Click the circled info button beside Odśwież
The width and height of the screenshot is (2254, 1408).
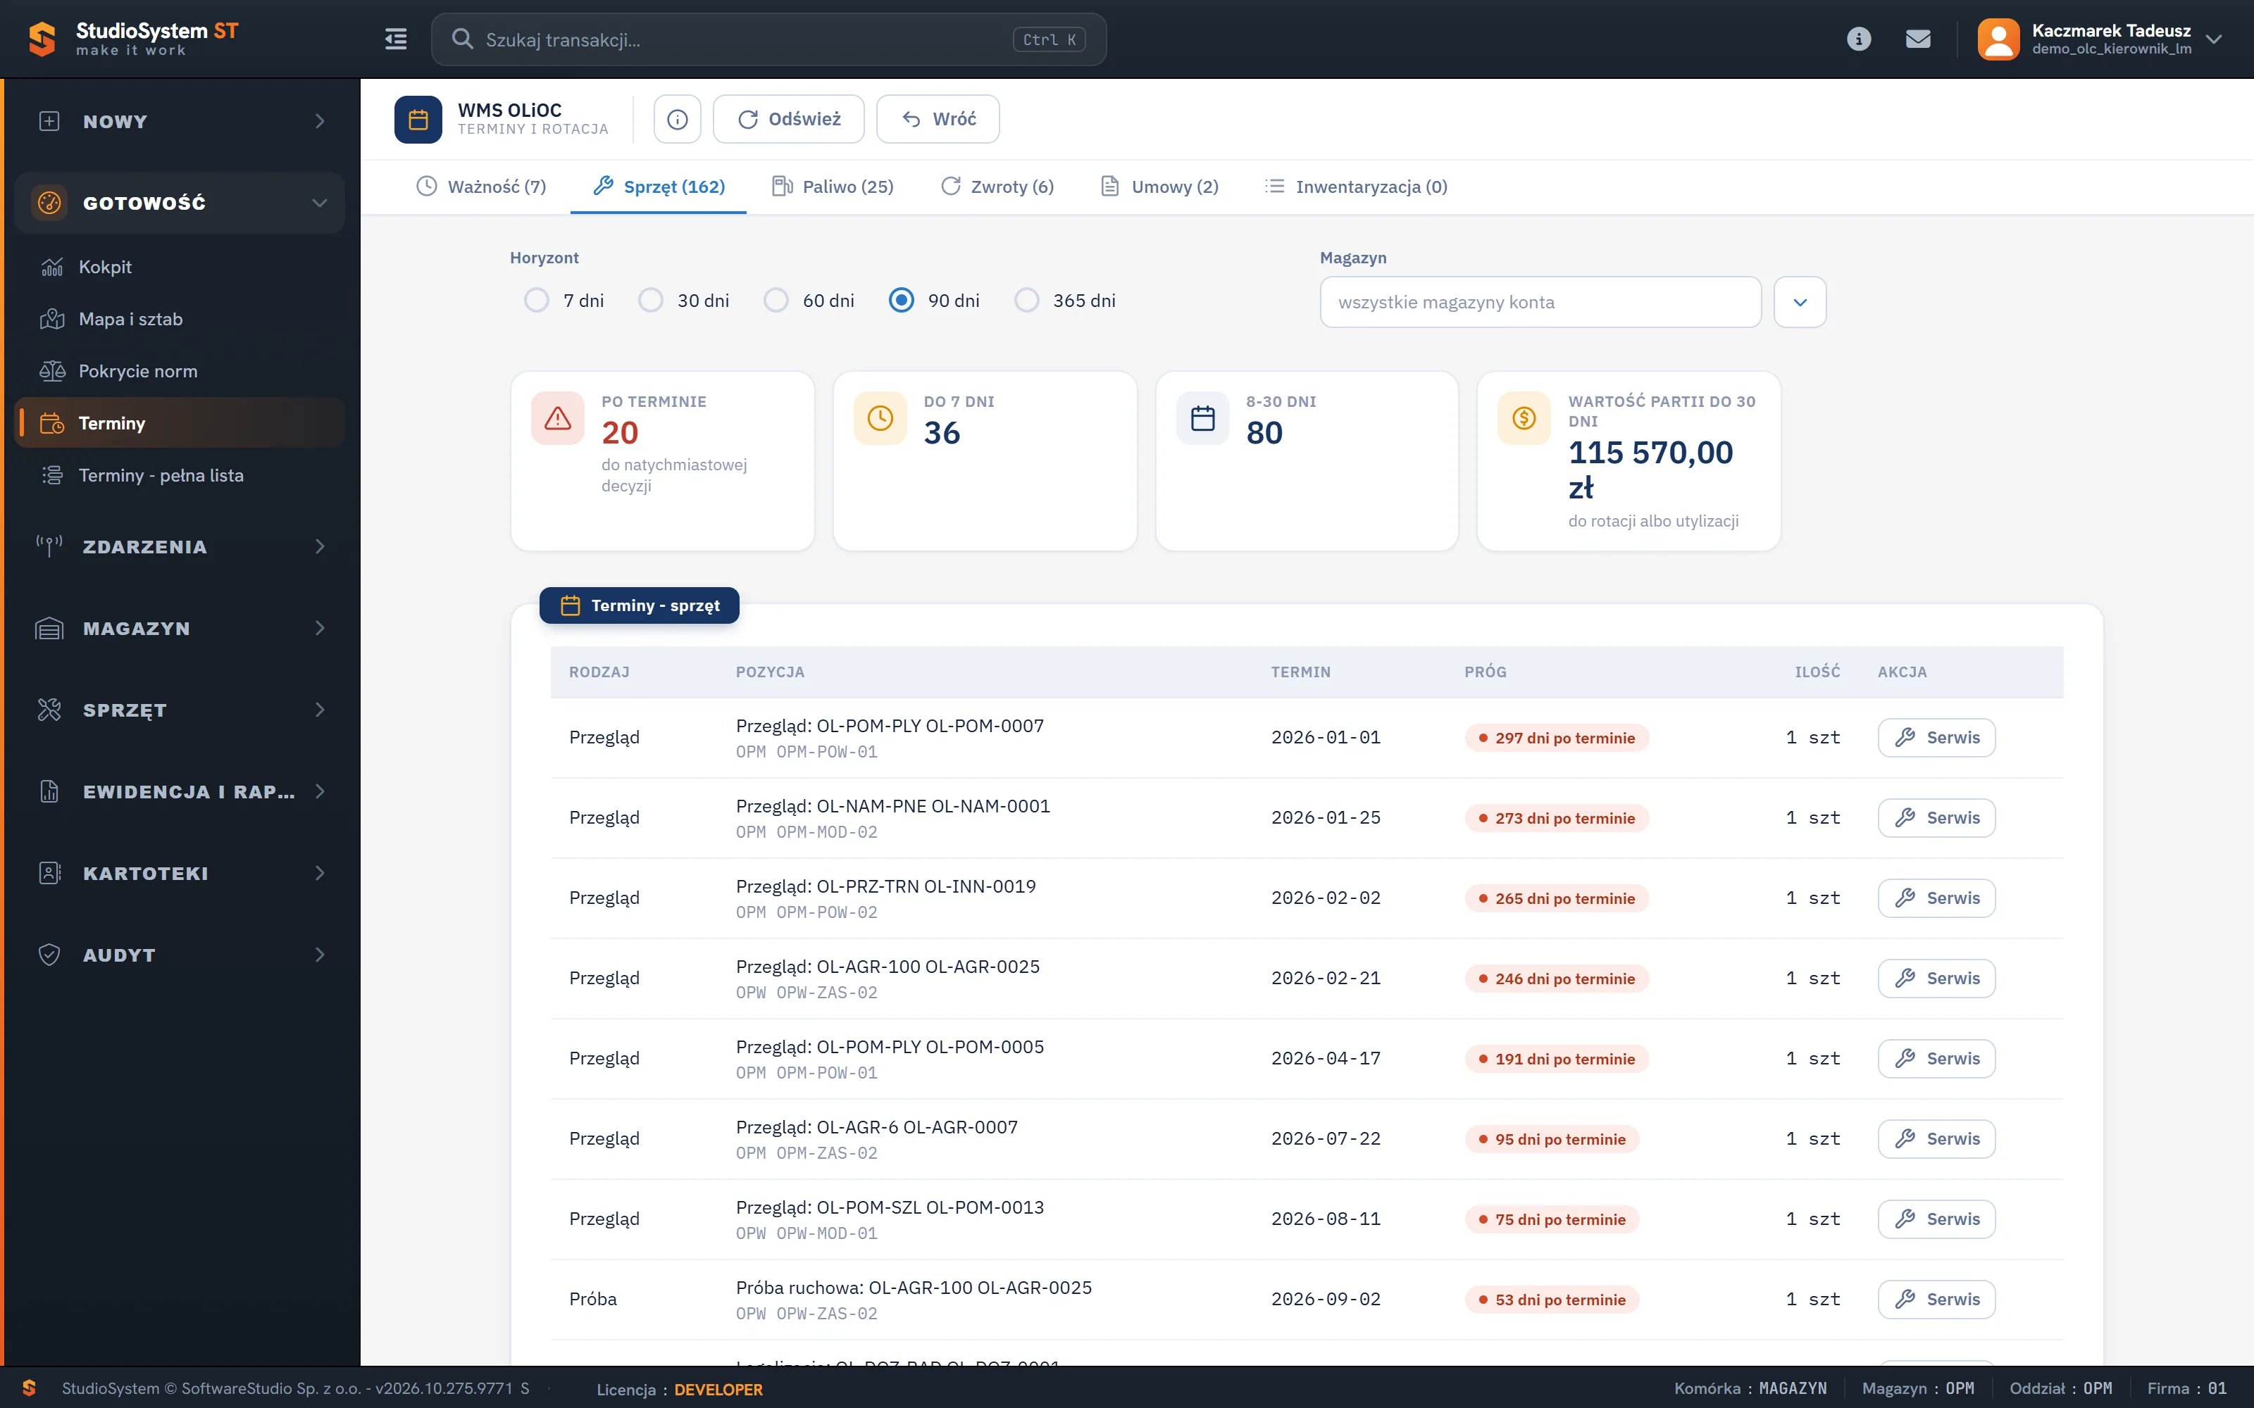point(677,119)
